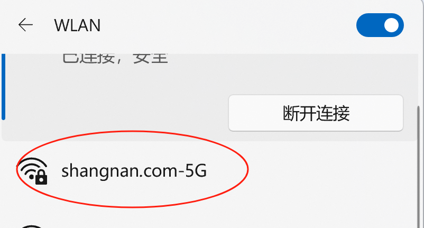Click the secured Wi-Fi icon beside shangnan.com-5G
Screen dimensions: 424x228
pos(33,171)
